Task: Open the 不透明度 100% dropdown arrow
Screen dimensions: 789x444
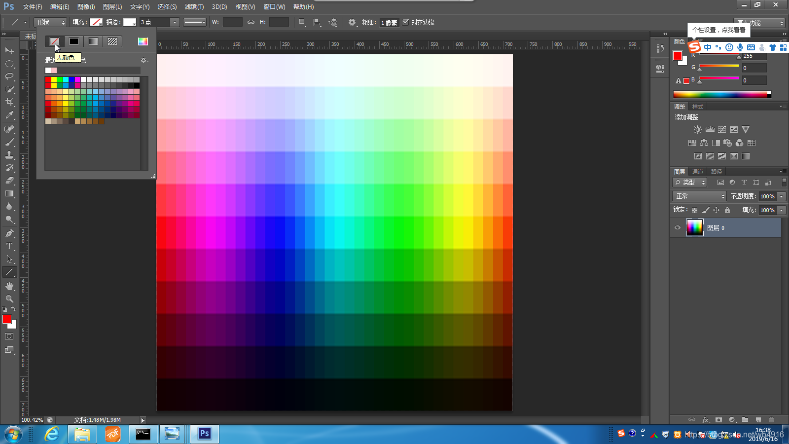Action: point(782,196)
